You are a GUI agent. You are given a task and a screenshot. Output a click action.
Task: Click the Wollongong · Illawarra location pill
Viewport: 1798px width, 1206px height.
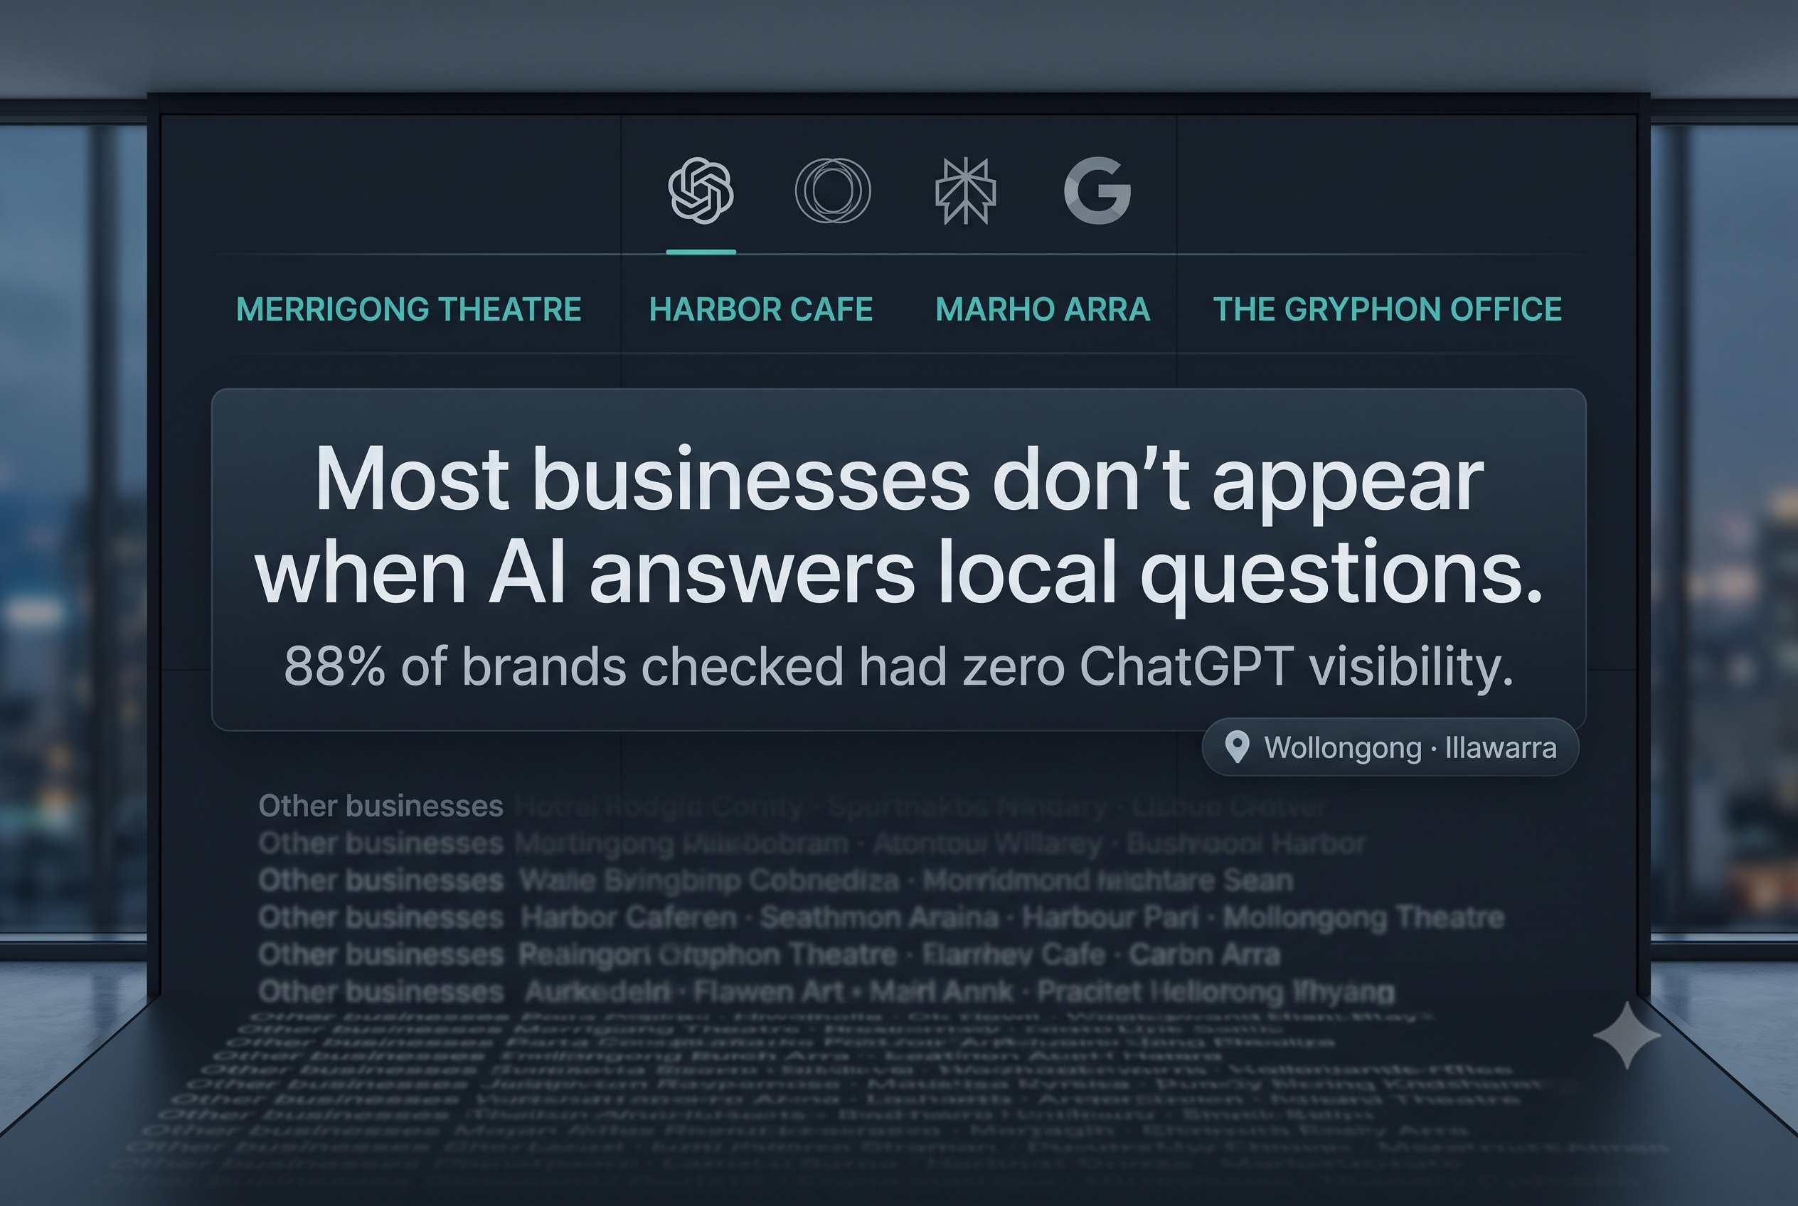coord(1390,747)
